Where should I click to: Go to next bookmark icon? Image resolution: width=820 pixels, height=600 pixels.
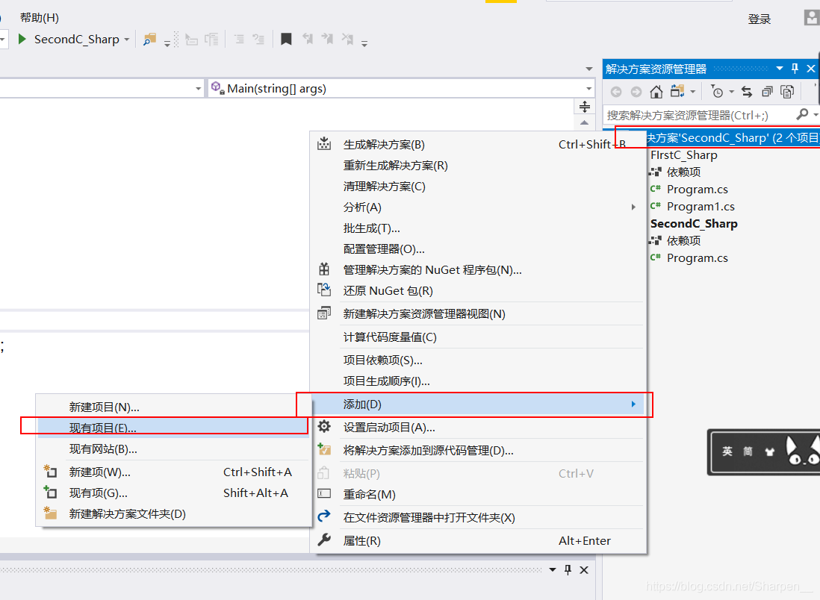click(x=327, y=39)
